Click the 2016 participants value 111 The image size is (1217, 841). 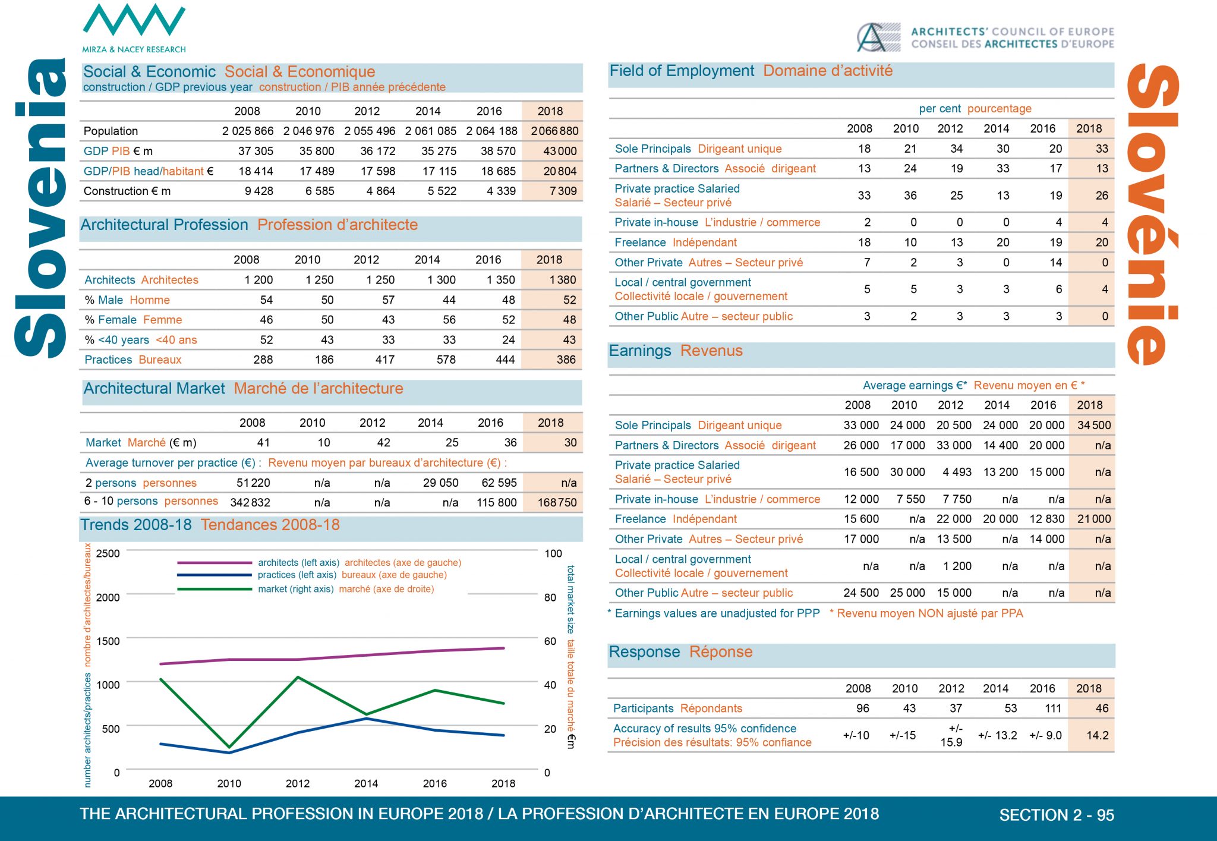[x=1053, y=708]
